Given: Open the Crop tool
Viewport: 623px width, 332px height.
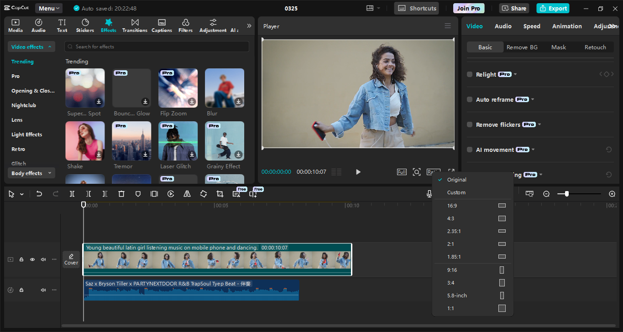Looking at the screenshot, I should [220, 193].
